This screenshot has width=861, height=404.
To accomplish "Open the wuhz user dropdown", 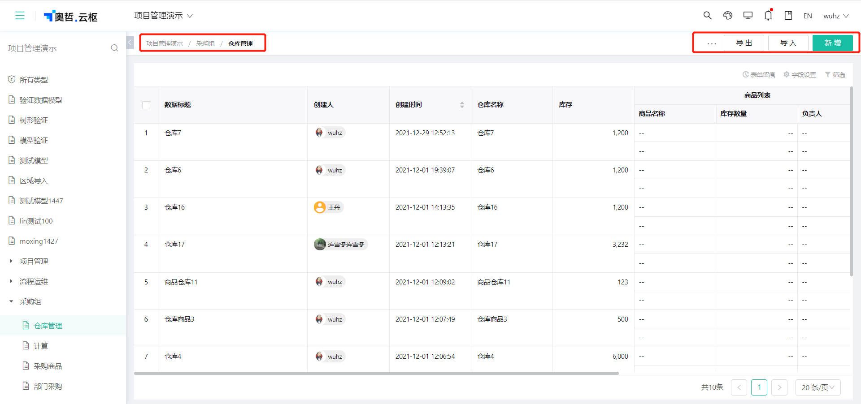I will tap(836, 16).
